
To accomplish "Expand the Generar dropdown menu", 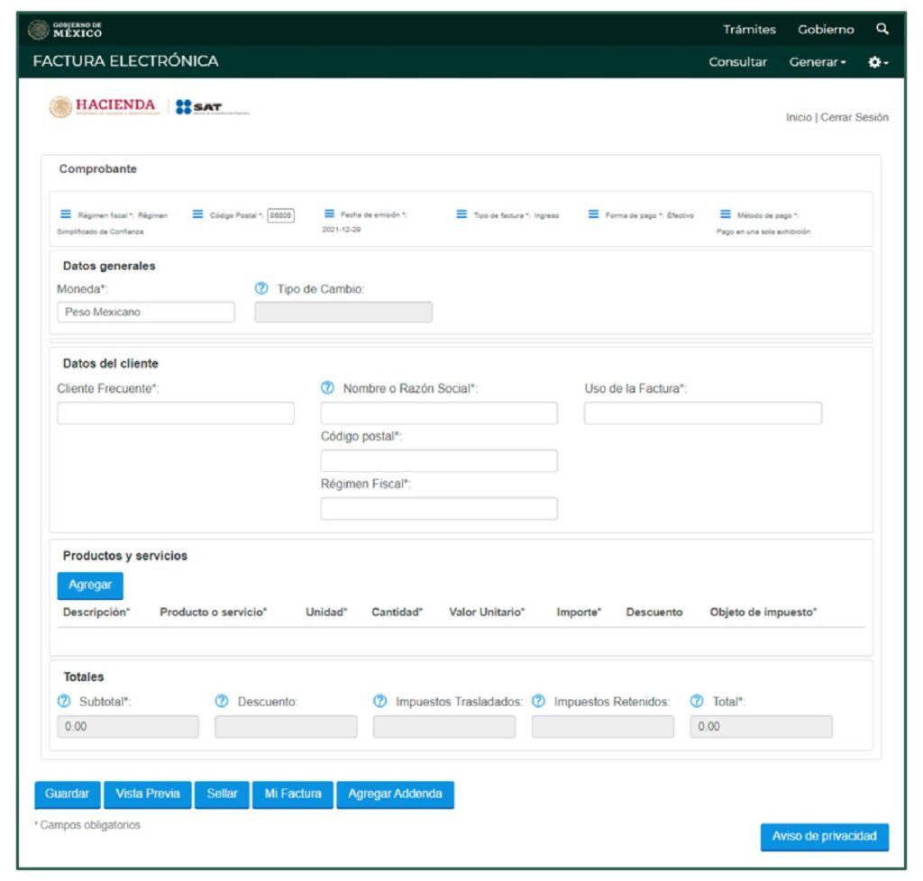I will (818, 62).
